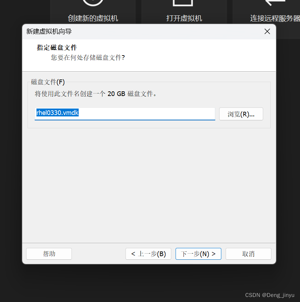Screen dimensions: 300x302
Task: Close the 新建虚拟机向导 wizard dialog
Action: pos(267,31)
